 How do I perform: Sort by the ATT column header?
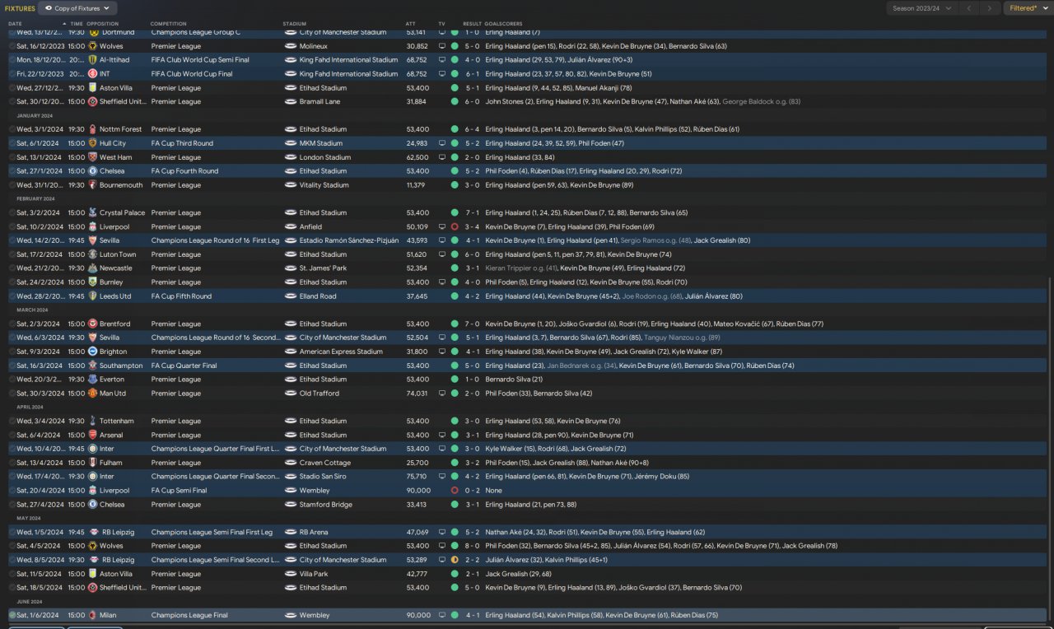pos(410,24)
